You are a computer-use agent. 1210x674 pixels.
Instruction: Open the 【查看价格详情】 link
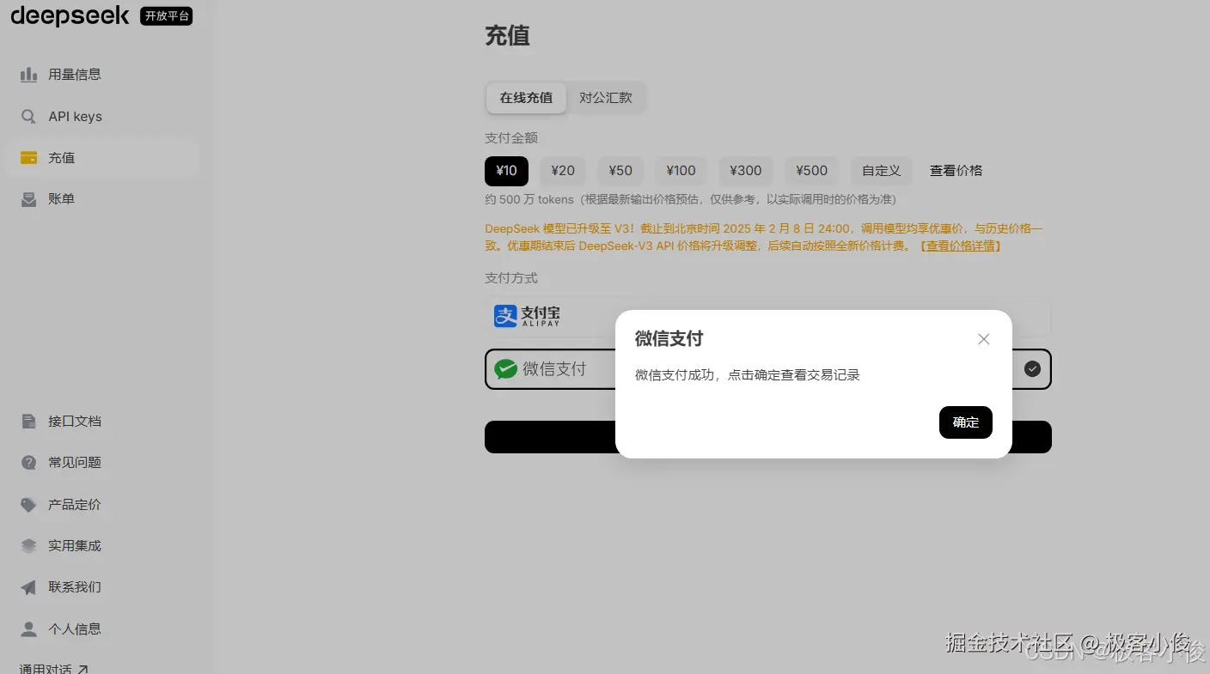pos(960,246)
